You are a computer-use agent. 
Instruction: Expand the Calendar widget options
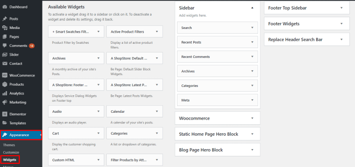click(x=157, y=111)
